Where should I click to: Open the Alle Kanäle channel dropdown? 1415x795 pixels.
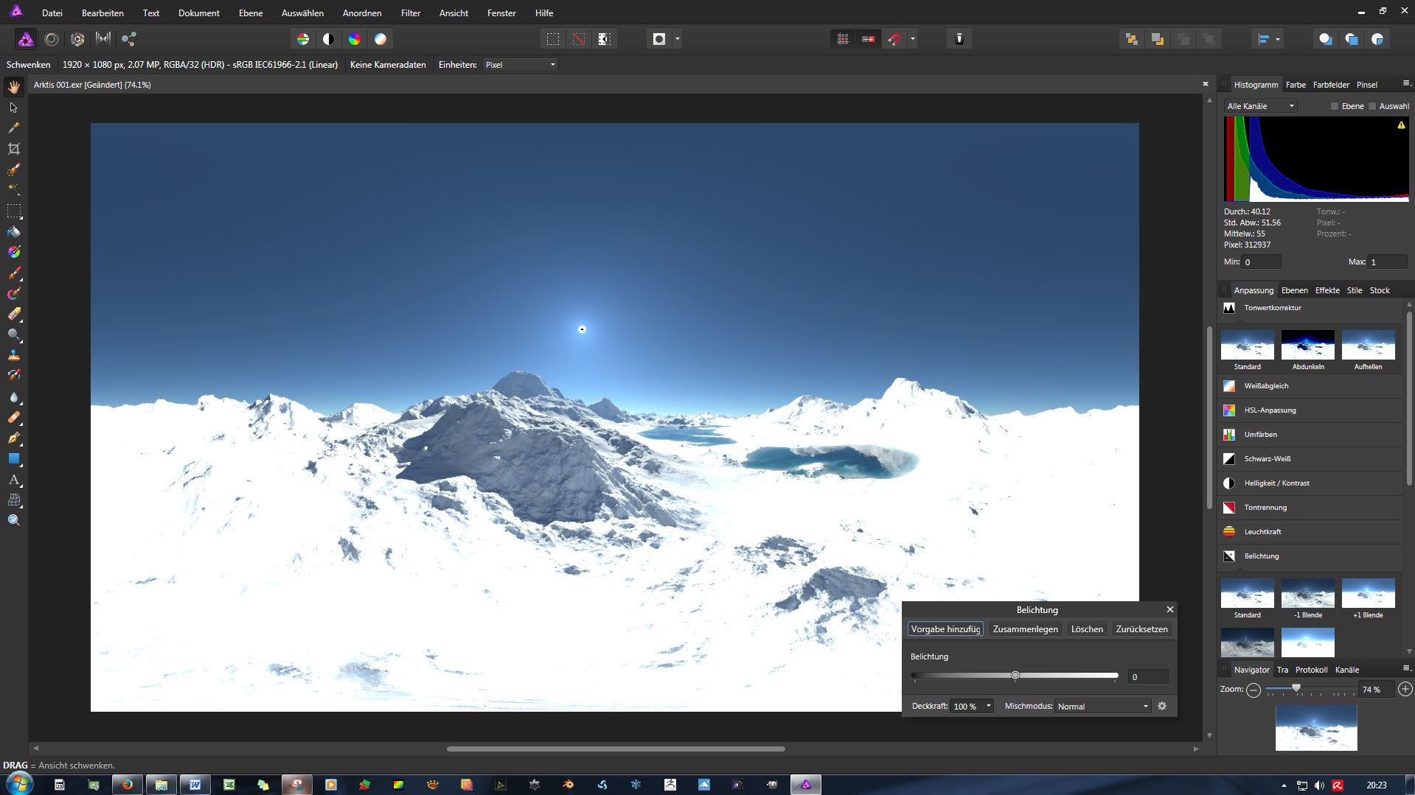pos(1260,106)
